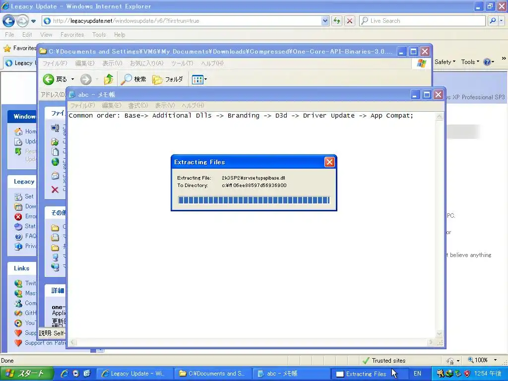The height and width of the screenshot is (381, 508).
Task: Open the Favorites star button
Action: pos(19,48)
